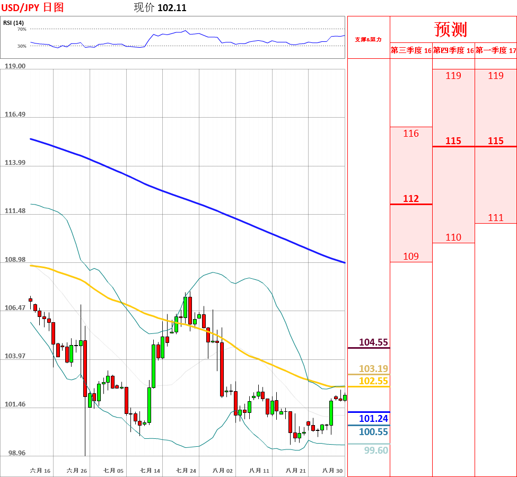Click the 预测 forecast header

click(451, 29)
